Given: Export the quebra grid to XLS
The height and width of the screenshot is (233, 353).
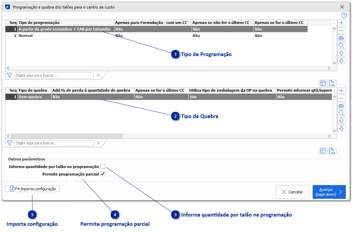Looking at the screenshot, I should point(332,151).
